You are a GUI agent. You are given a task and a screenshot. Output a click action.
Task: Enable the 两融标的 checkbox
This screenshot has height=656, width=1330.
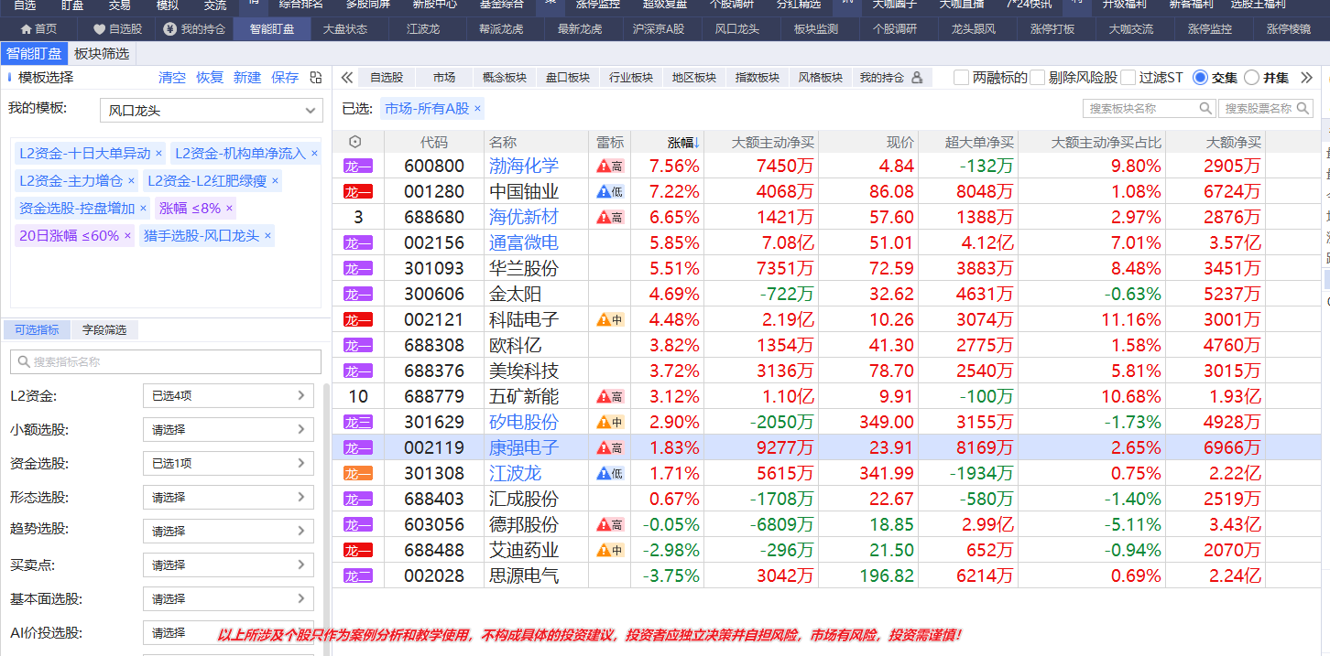click(x=961, y=78)
